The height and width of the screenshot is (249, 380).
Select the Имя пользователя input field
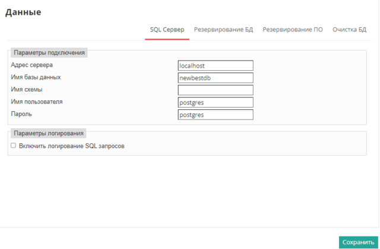(216, 102)
